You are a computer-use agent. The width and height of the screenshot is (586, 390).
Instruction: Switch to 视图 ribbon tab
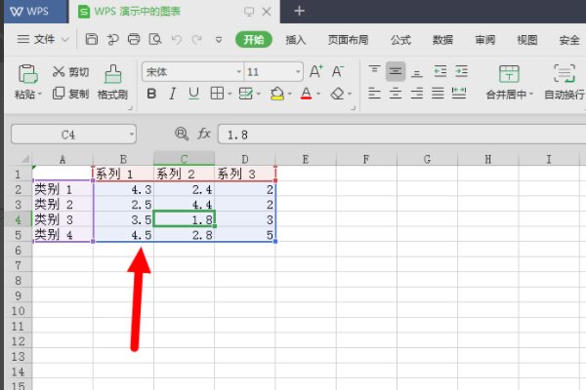[527, 40]
